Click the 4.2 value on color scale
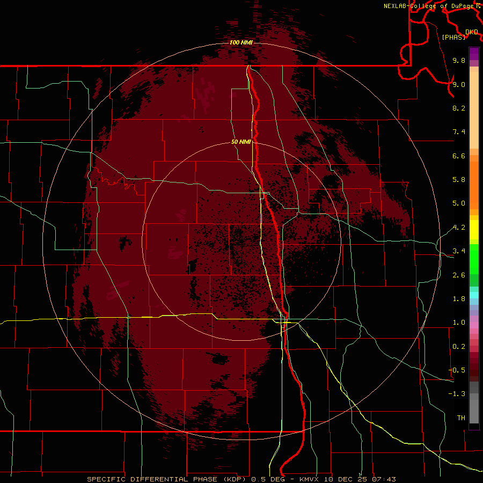This screenshot has width=483, height=483. click(x=459, y=228)
